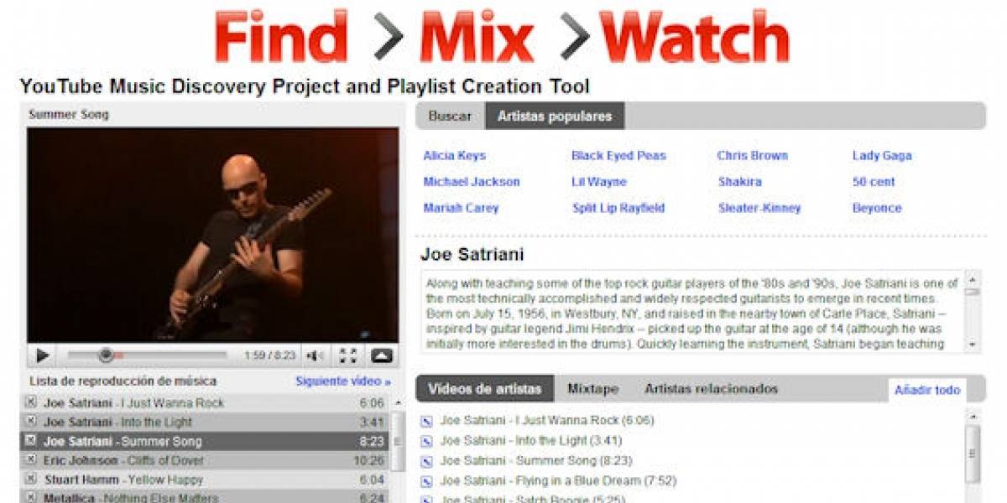Add 'Satch Boogie' via its icon

pyautogui.click(x=425, y=499)
